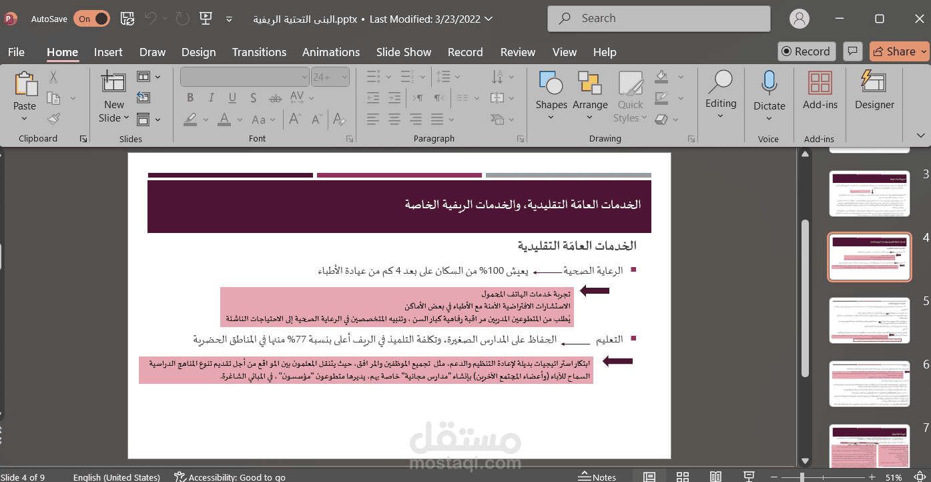Clear all formatting icon

(x=339, y=119)
